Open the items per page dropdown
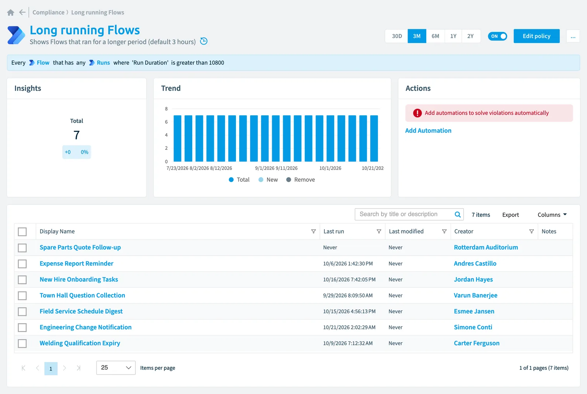The image size is (587, 394). (116, 368)
